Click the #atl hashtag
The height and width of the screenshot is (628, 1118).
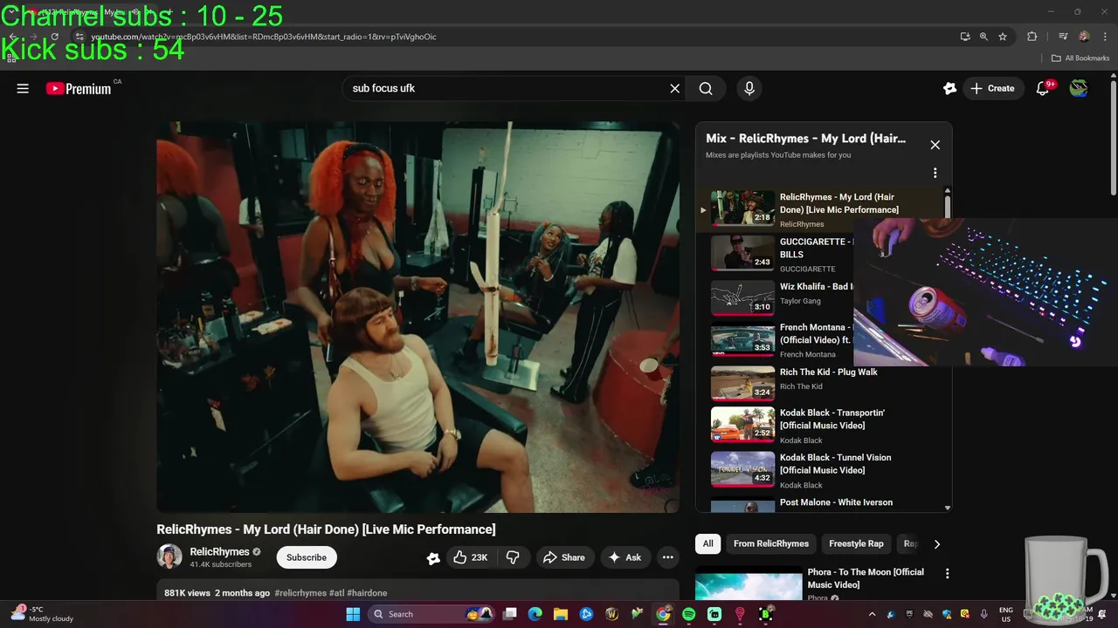point(336,593)
